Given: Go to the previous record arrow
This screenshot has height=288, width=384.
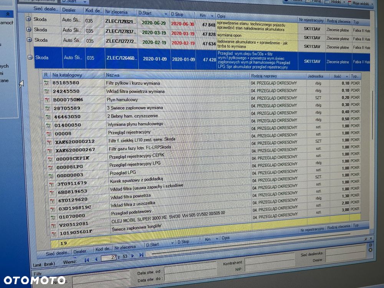Looking at the screenshot, I should 96,259.
